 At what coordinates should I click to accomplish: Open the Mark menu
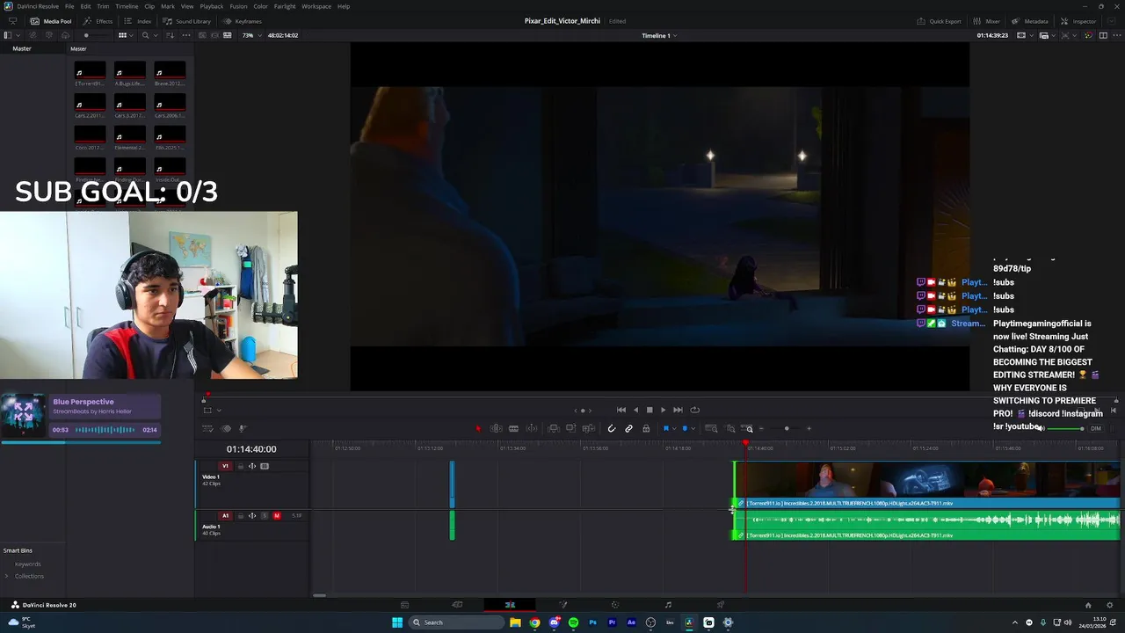tap(167, 6)
